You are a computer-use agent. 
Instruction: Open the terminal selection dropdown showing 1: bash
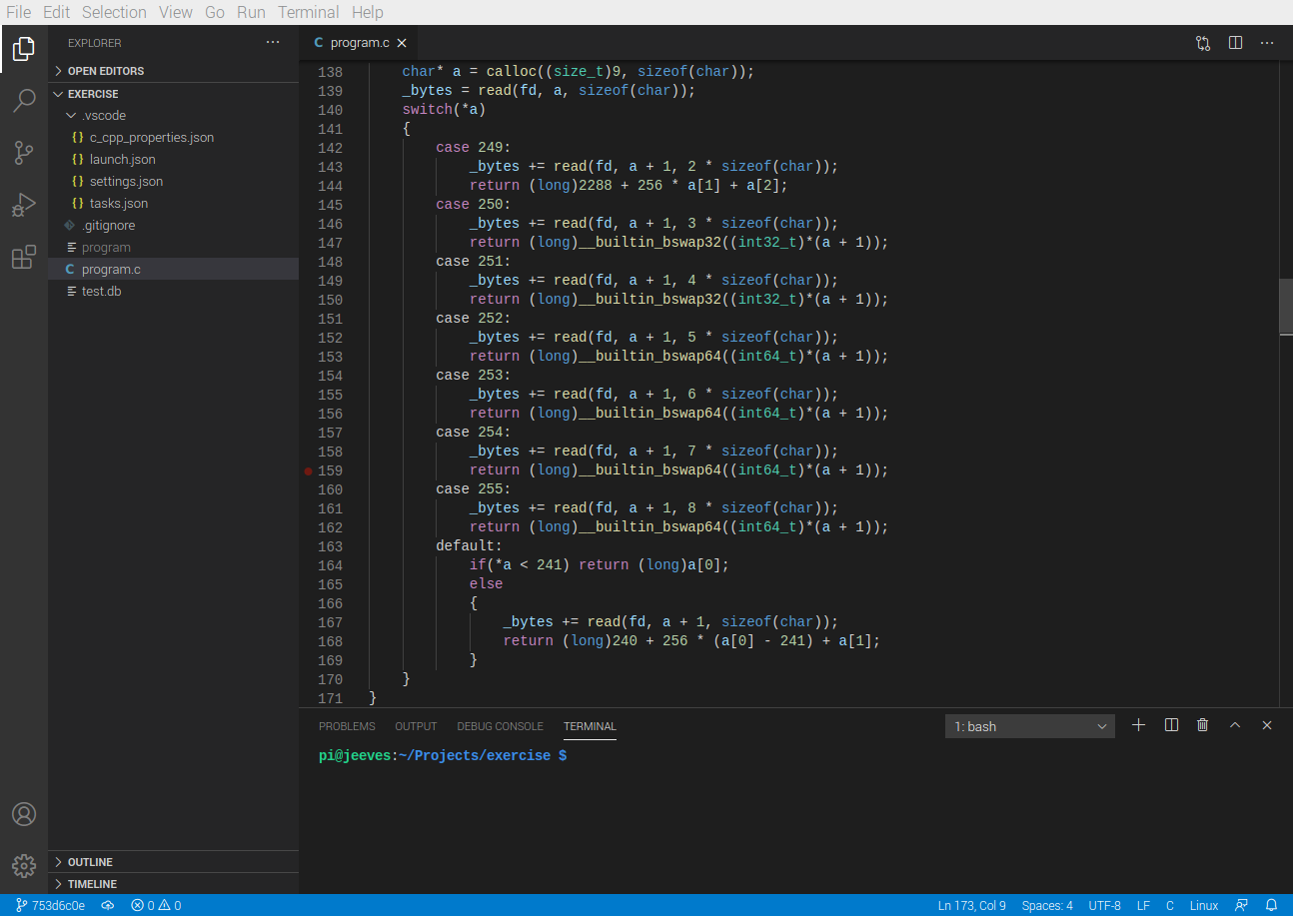pos(1029,725)
